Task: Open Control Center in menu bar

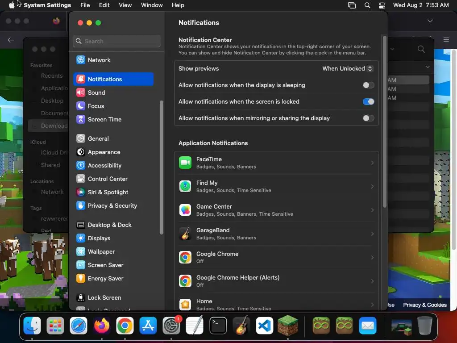Action: pyautogui.click(x=382, y=5)
